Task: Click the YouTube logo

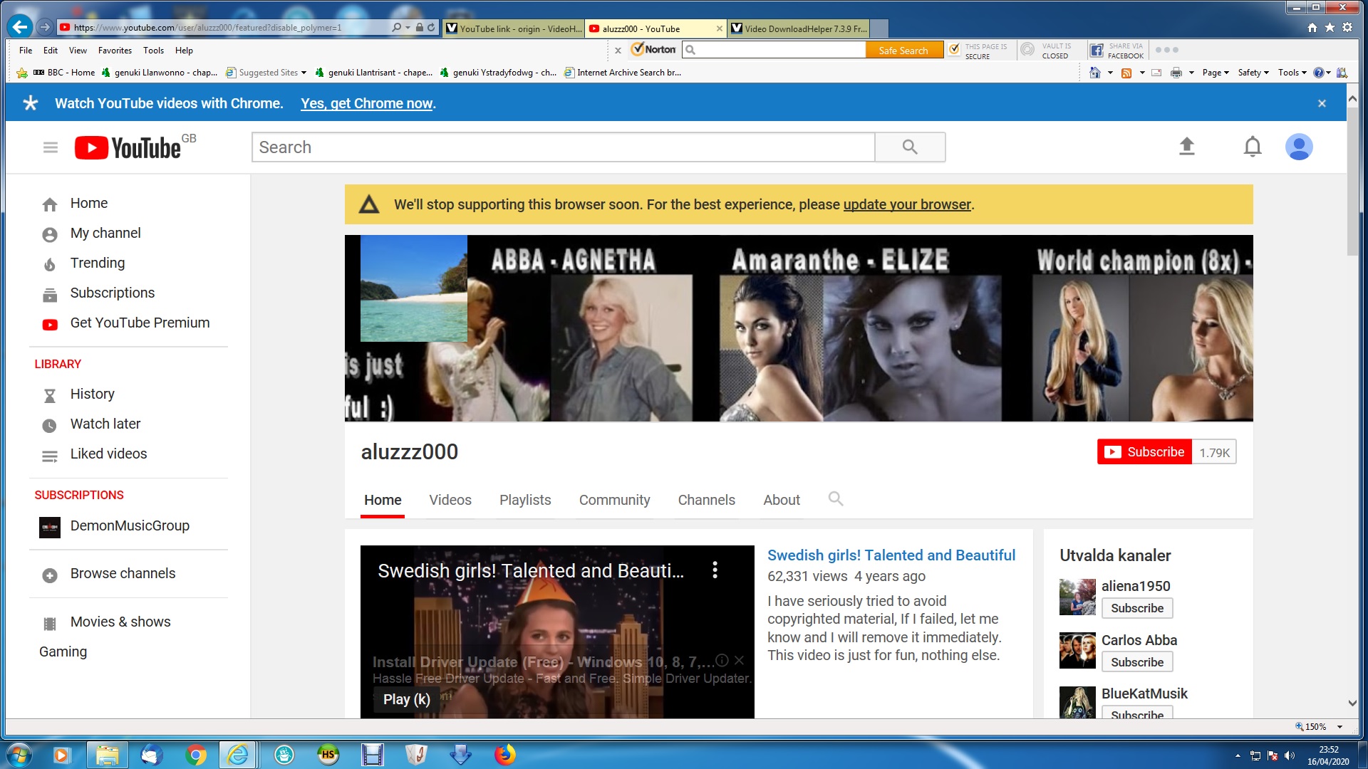Action: click(x=128, y=147)
